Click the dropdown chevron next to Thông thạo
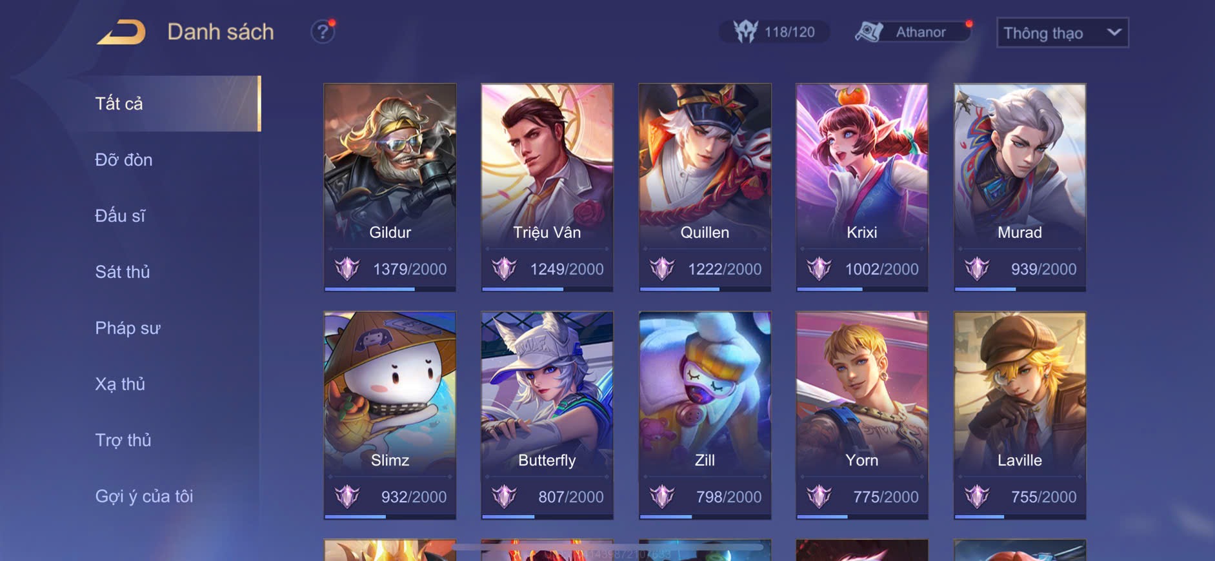 tap(1114, 32)
